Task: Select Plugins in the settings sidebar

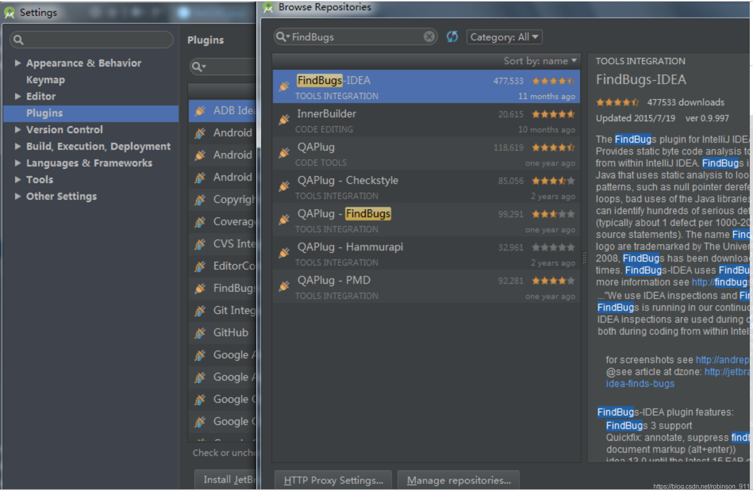Action: 44,113
